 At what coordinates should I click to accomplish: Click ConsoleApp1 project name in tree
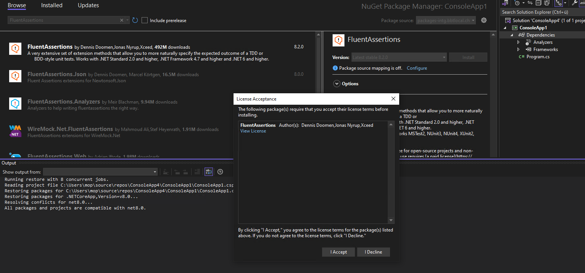tap(533, 28)
